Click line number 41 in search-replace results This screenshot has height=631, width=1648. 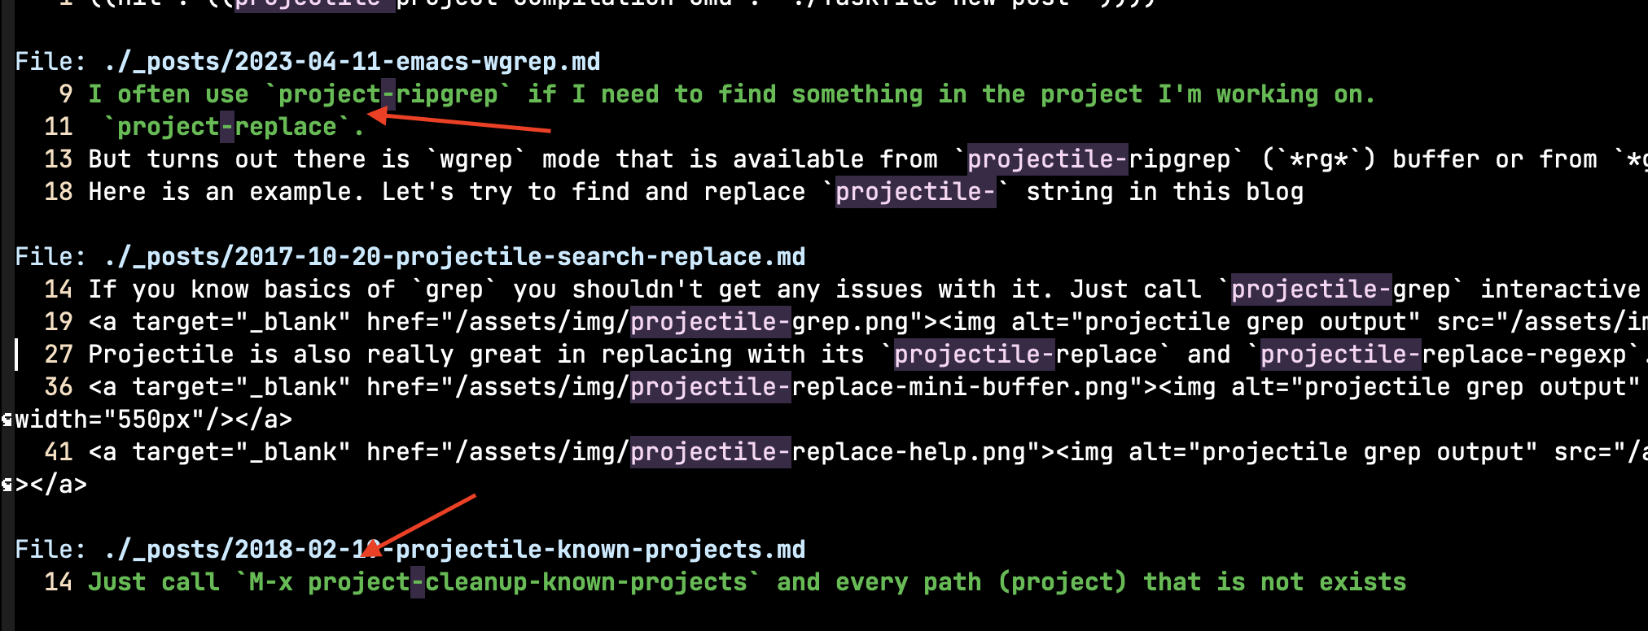click(59, 452)
